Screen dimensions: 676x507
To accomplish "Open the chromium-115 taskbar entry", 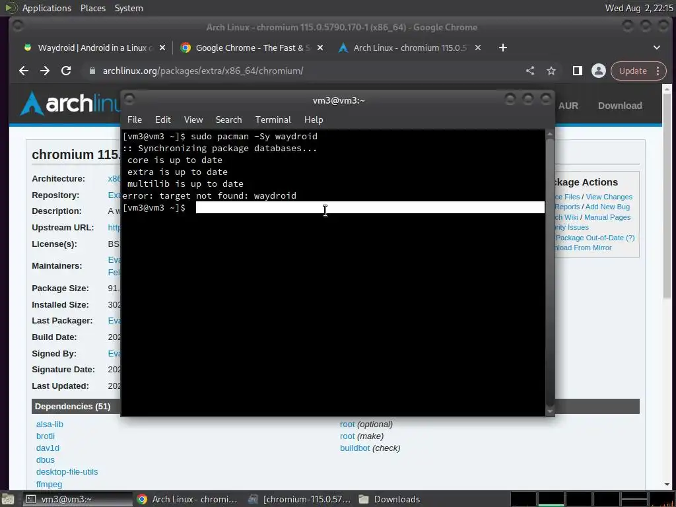I will 300,499.
